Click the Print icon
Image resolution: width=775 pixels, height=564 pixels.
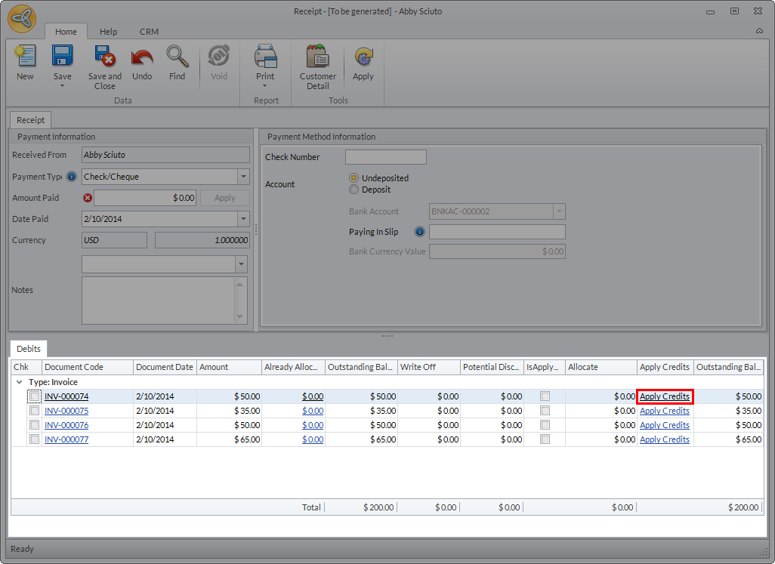tap(265, 57)
